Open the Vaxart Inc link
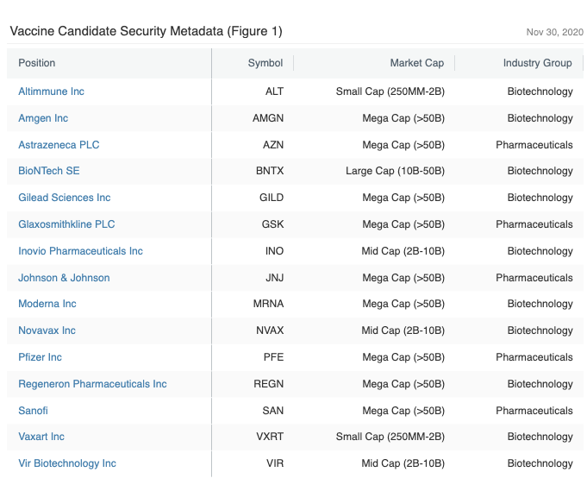 tap(41, 437)
